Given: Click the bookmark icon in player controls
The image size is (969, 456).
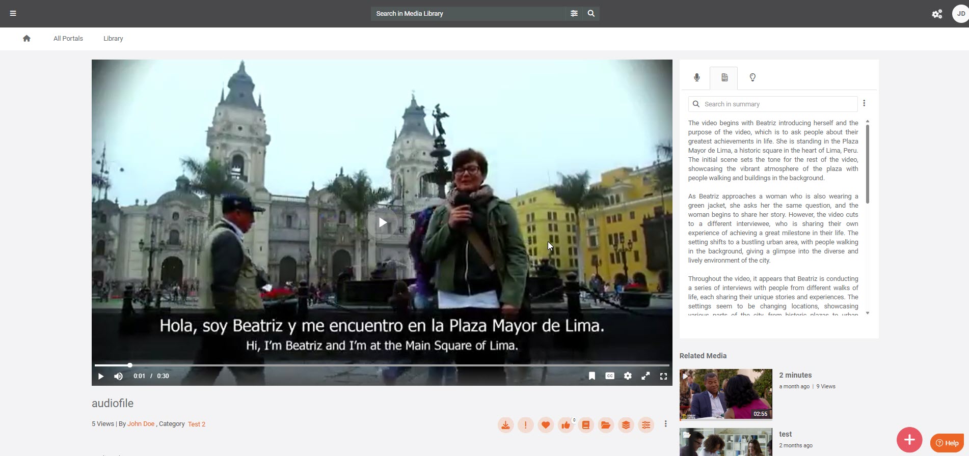Looking at the screenshot, I should pos(592,376).
